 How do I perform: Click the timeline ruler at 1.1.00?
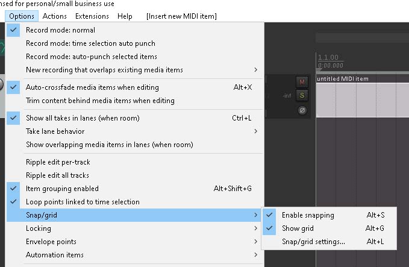pyautogui.click(x=328, y=57)
